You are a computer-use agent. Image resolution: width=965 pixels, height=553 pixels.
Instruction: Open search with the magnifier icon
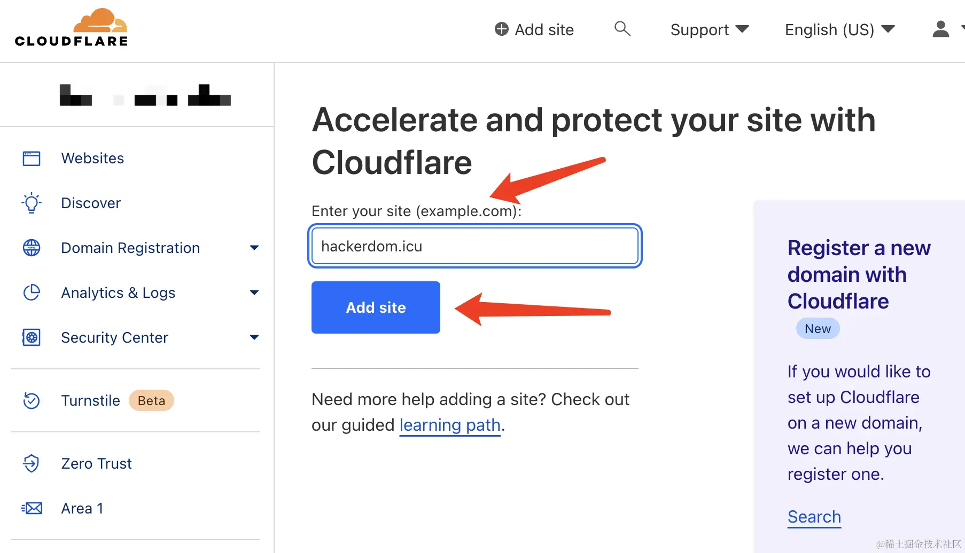click(622, 29)
